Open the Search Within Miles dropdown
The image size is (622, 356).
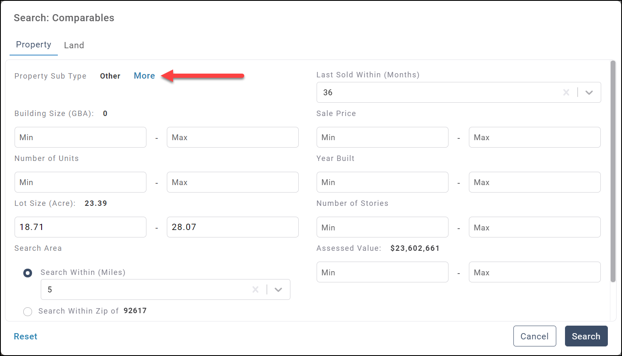pyautogui.click(x=278, y=289)
